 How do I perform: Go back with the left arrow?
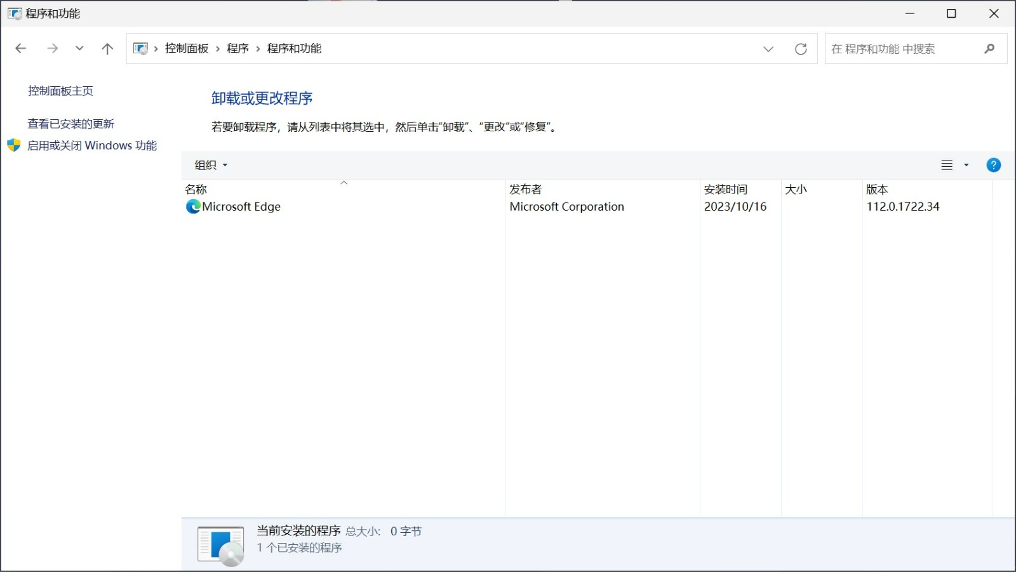coord(20,48)
